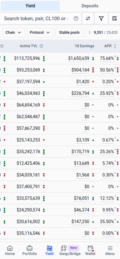Click the $24,290,574 TVL value
The width and height of the screenshot is (120, 259).
point(28,210)
